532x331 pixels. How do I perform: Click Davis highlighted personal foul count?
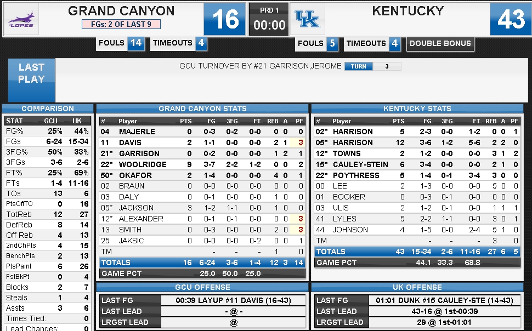coord(300,143)
